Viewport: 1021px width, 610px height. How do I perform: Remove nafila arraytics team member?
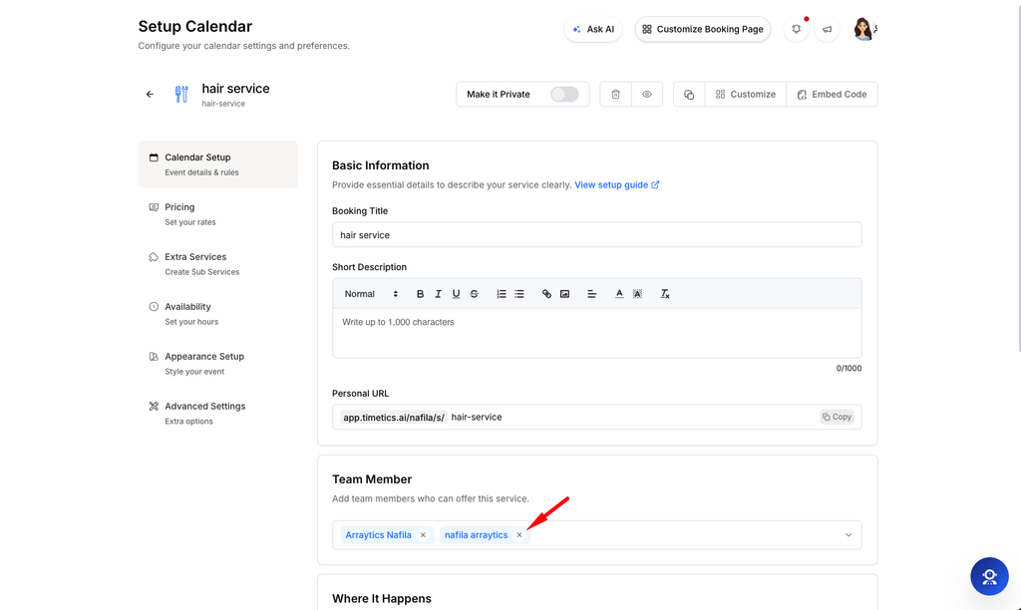518,535
